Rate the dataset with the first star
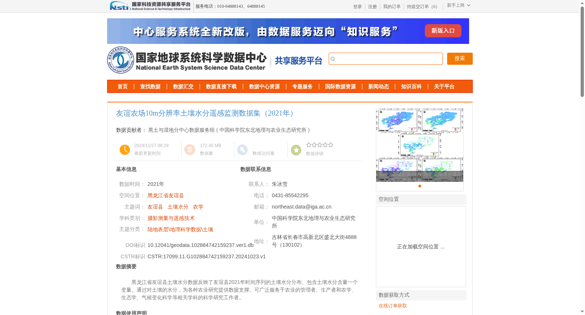The width and height of the screenshot is (585, 315). (309, 145)
